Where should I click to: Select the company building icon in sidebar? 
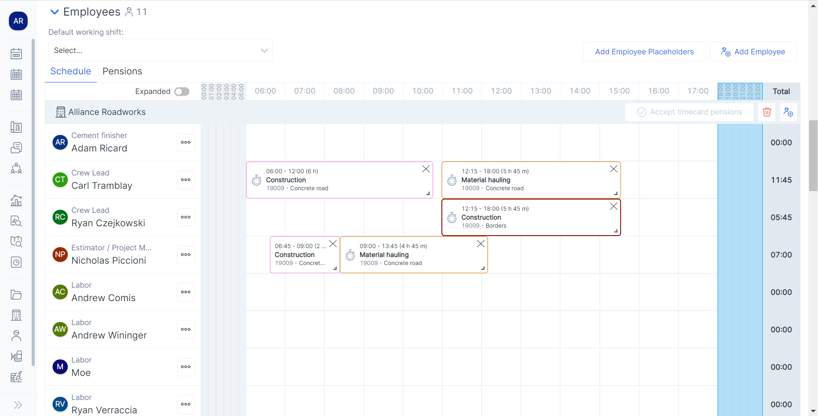click(x=16, y=315)
